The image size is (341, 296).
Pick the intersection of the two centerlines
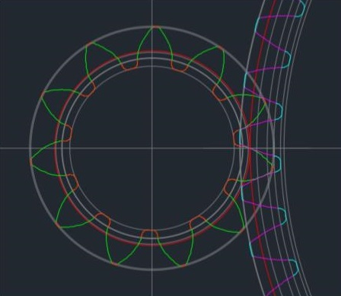tap(152, 148)
